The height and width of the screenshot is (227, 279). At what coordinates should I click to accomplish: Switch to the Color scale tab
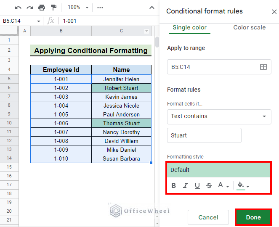(249, 28)
